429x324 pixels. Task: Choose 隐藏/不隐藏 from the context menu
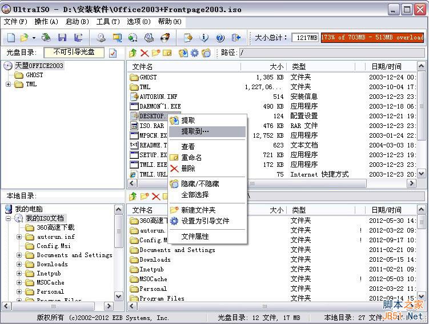tap(207, 184)
